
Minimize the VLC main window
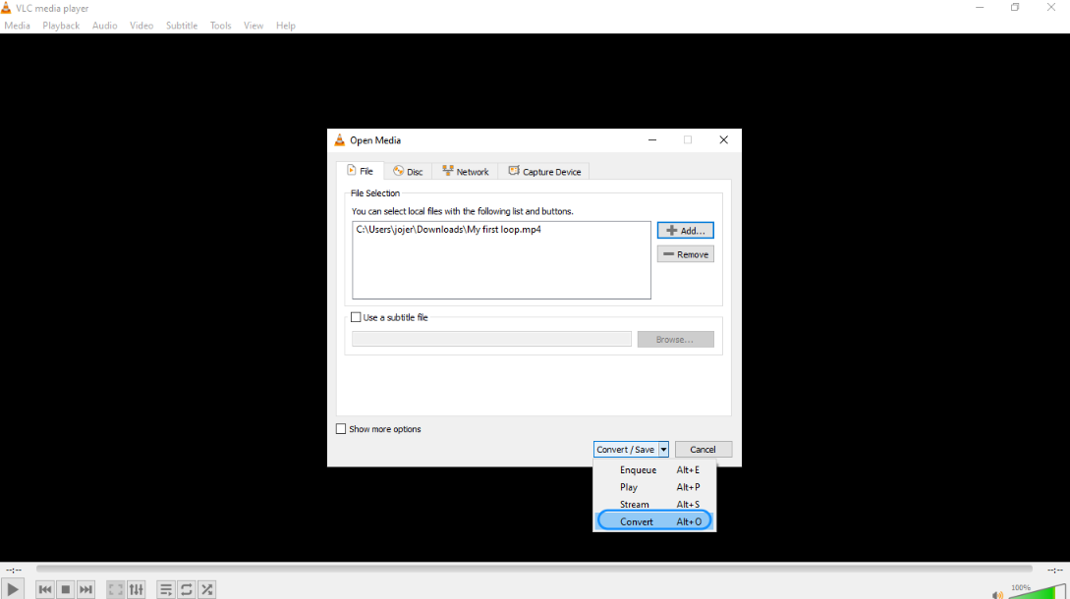[x=980, y=8]
